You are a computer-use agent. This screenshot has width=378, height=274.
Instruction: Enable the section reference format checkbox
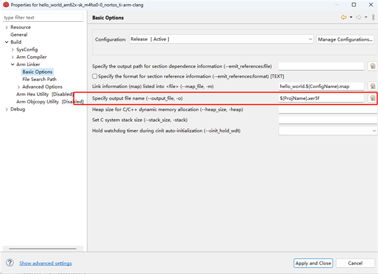click(95, 76)
